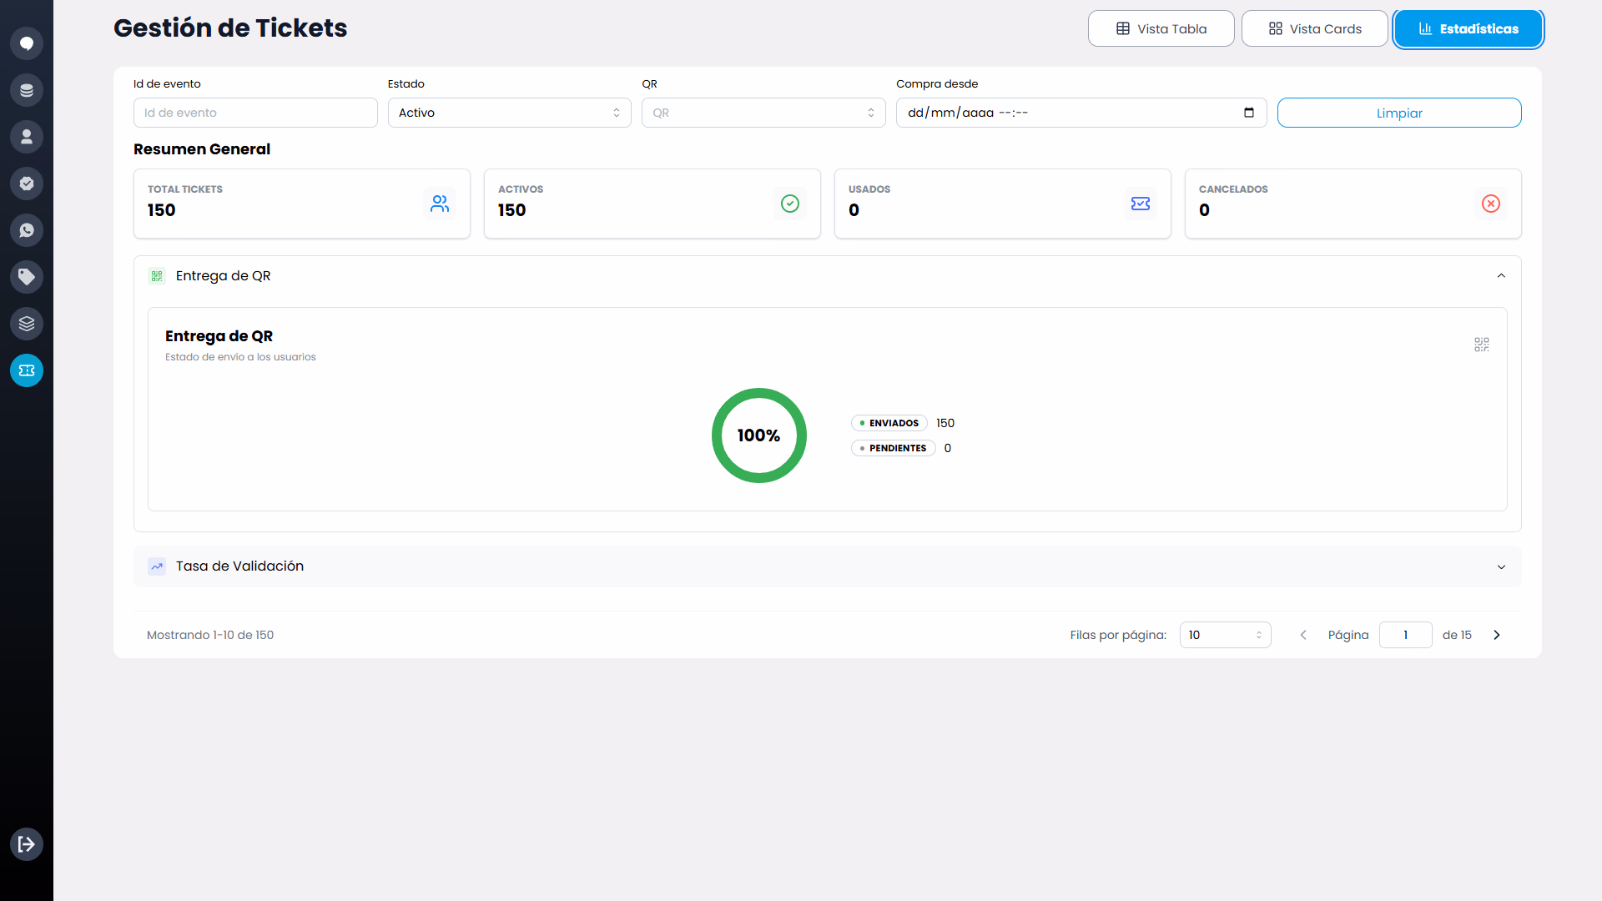Viewport: 1602px width, 901px height.
Task: Open the price tag sidebar icon
Action: coord(27,277)
